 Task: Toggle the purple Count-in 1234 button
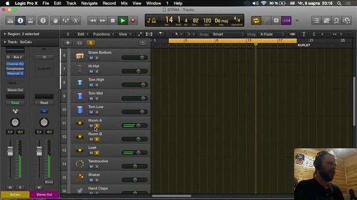click(286, 21)
